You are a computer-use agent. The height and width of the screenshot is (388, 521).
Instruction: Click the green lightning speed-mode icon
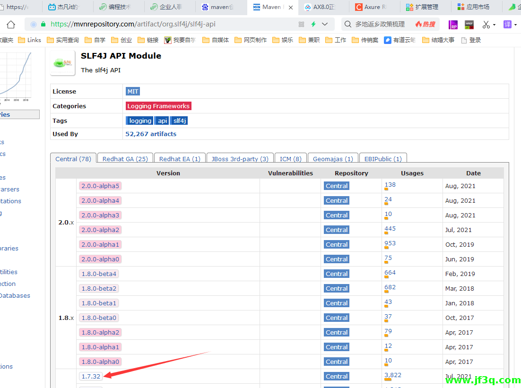313,24
